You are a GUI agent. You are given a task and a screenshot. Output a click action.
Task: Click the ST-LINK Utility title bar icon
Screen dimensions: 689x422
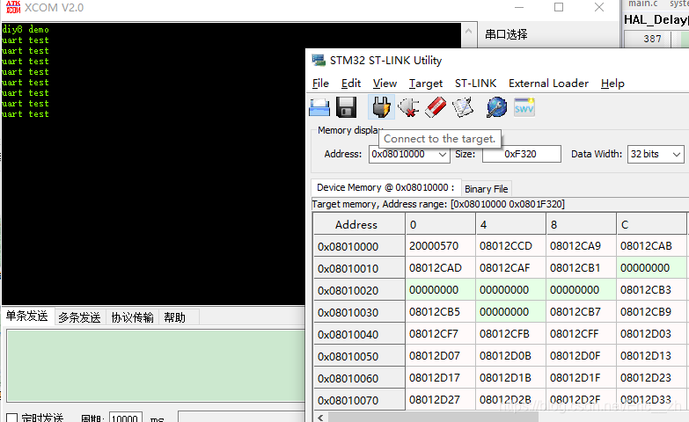coord(319,60)
